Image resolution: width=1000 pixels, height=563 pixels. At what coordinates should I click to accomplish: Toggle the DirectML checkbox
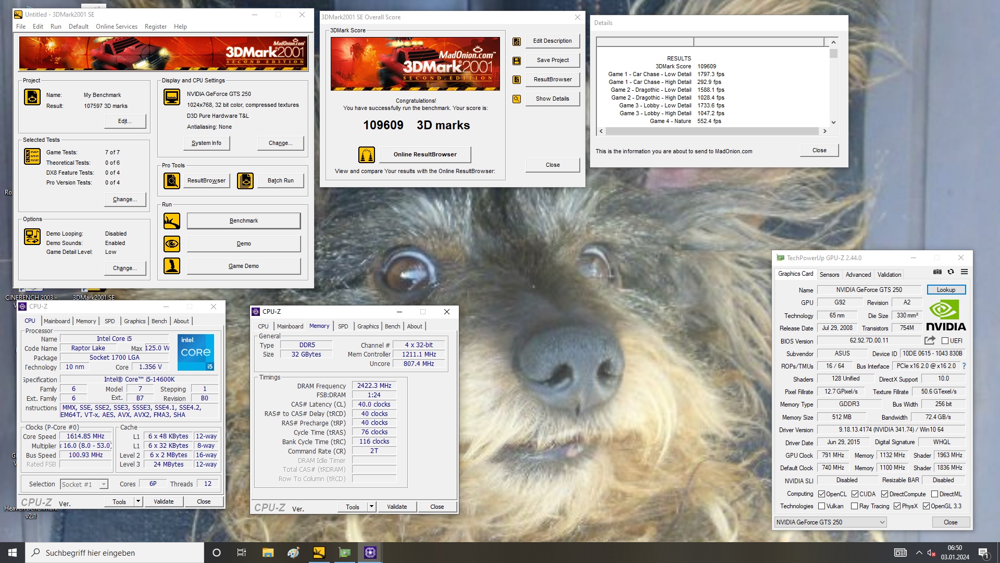pos(934,494)
